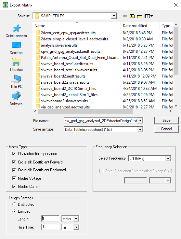The height and width of the screenshot is (239, 181).
Task: Open the Desktop location
Action: [16, 48]
